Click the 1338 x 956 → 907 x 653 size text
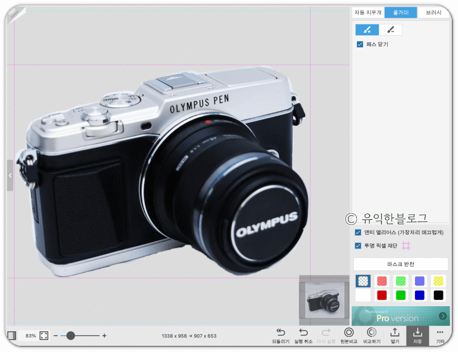The height and width of the screenshot is (352, 458). 189,336
